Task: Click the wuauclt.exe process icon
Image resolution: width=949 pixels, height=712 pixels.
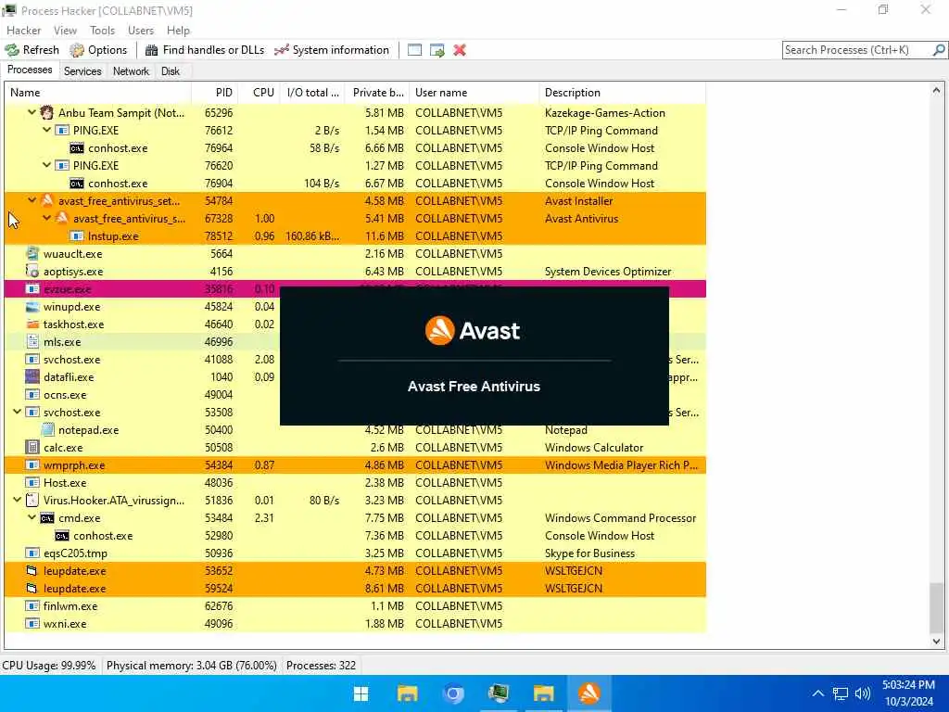Action: pos(32,254)
